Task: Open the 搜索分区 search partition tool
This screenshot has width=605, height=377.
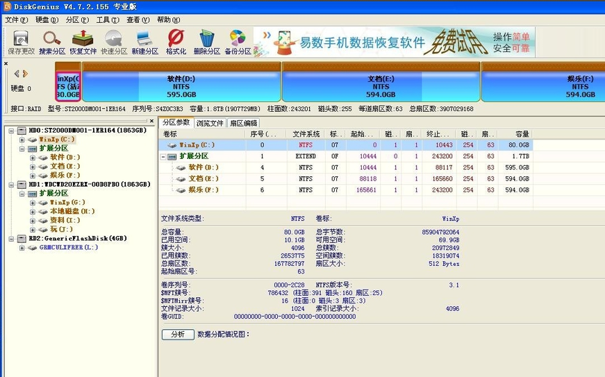Action: point(51,42)
